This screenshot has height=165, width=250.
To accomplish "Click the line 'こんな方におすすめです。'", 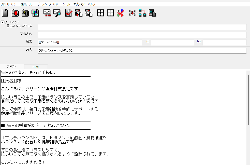I will pyautogui.click(x=25, y=162).
